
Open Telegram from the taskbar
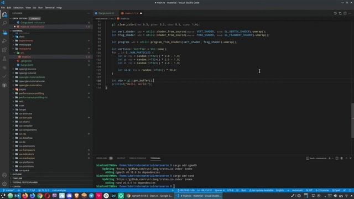[x=91, y=196]
